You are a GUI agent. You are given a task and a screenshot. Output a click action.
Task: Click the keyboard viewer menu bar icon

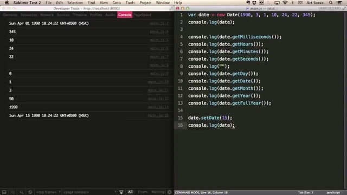pos(300,3)
